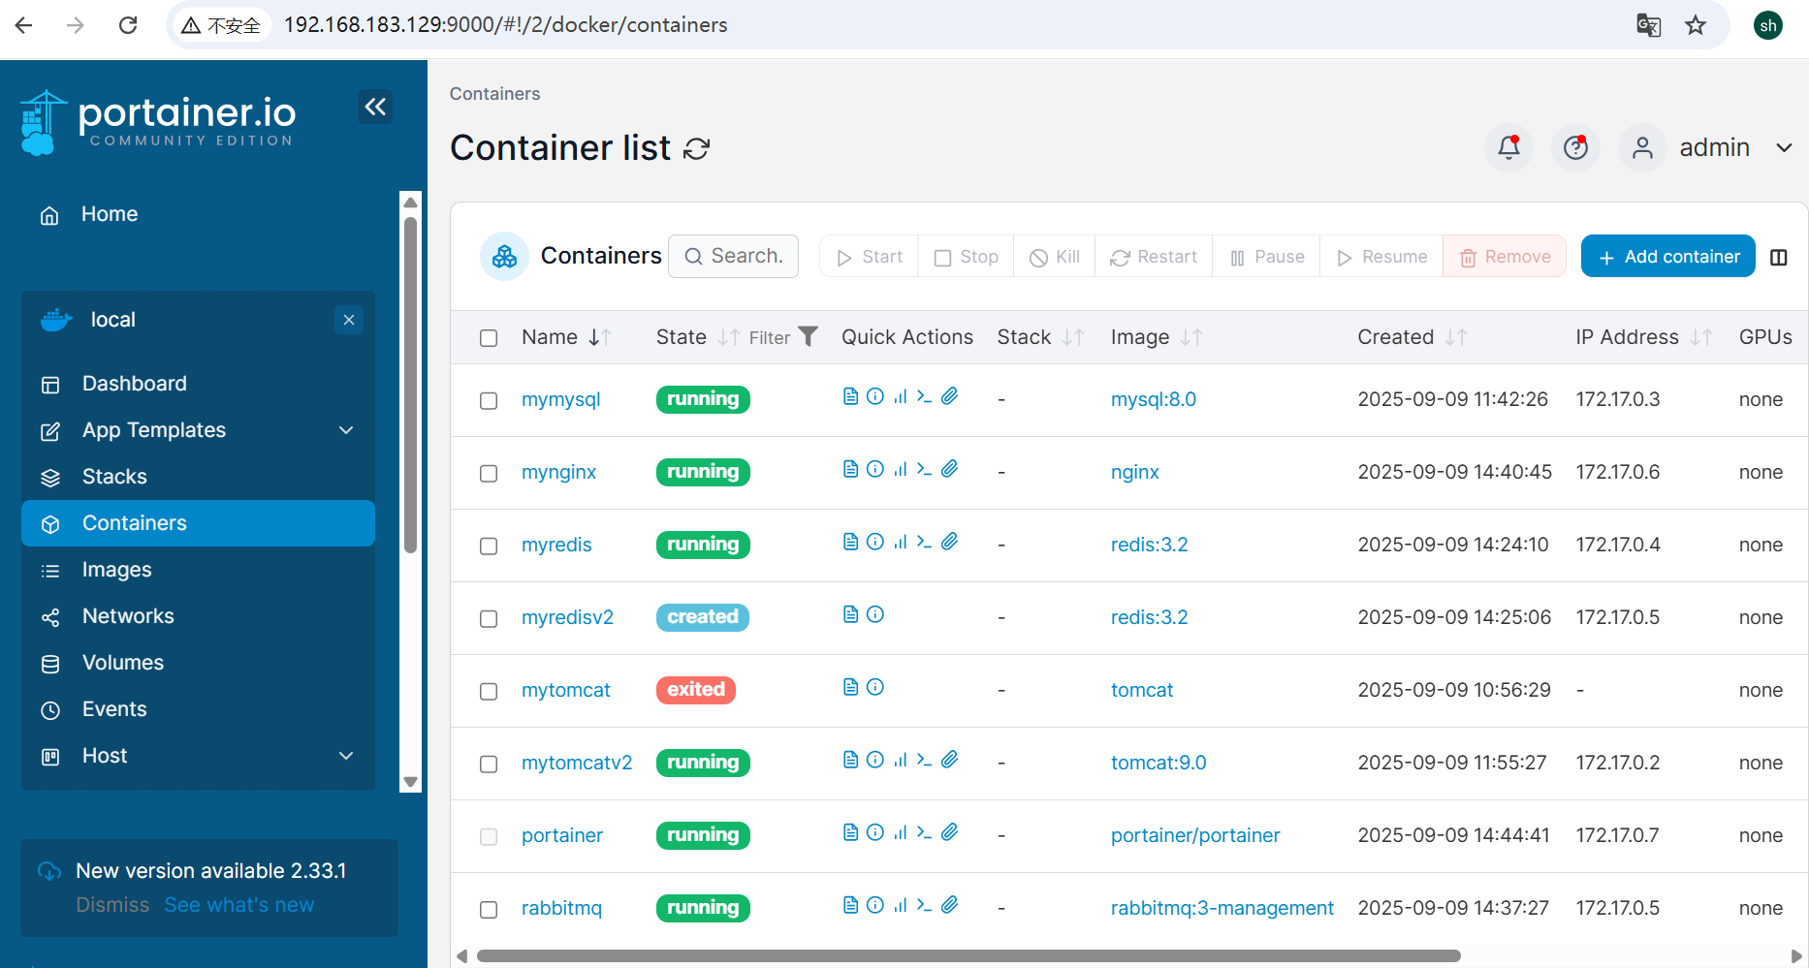This screenshot has height=968, width=1809.
Task: Open the mysql:8.0 image link
Action: coord(1153,399)
